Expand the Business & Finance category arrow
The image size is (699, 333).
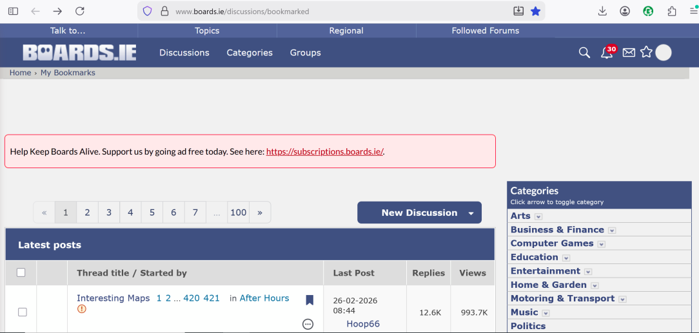(611, 230)
